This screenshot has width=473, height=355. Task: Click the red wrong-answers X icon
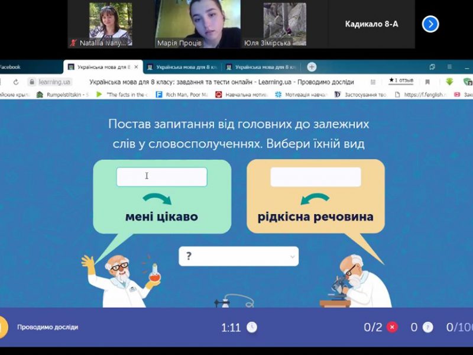pyautogui.click(x=391, y=327)
